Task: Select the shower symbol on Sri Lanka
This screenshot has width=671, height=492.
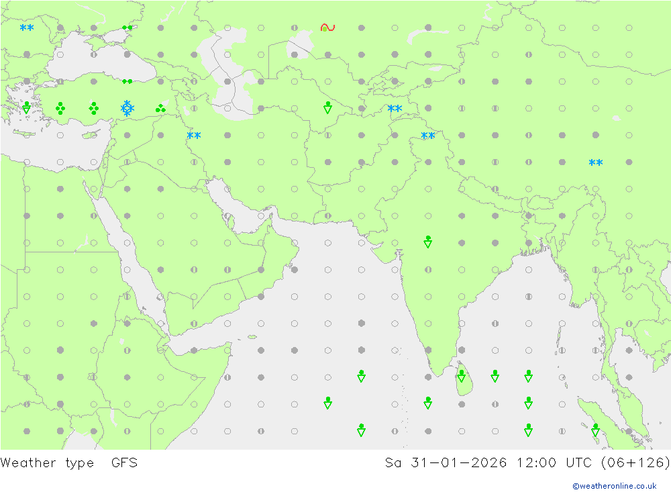Action: tap(462, 377)
